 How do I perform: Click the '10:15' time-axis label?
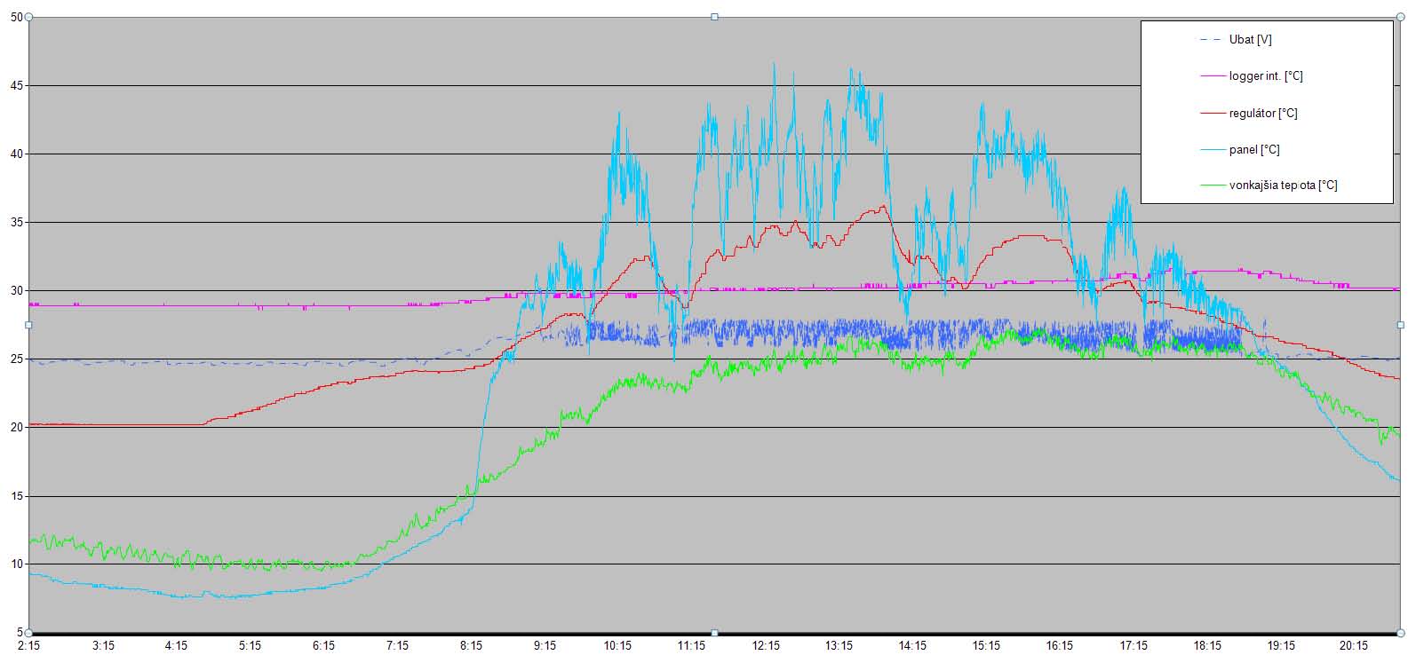click(x=618, y=646)
